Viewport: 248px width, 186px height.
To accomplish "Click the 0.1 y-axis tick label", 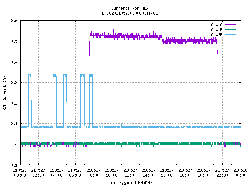I will [x=14, y=124].
